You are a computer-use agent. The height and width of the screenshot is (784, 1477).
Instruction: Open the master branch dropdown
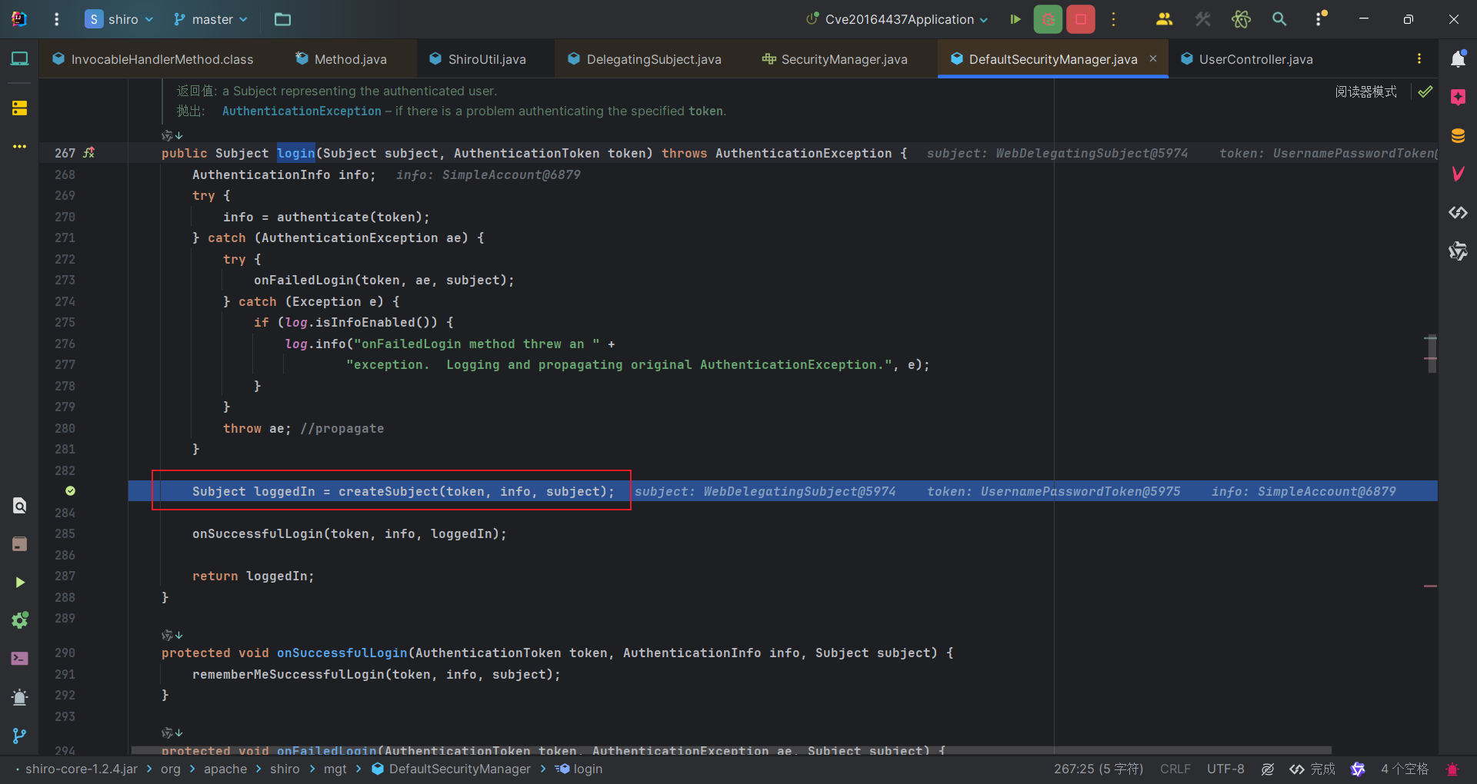point(211,19)
